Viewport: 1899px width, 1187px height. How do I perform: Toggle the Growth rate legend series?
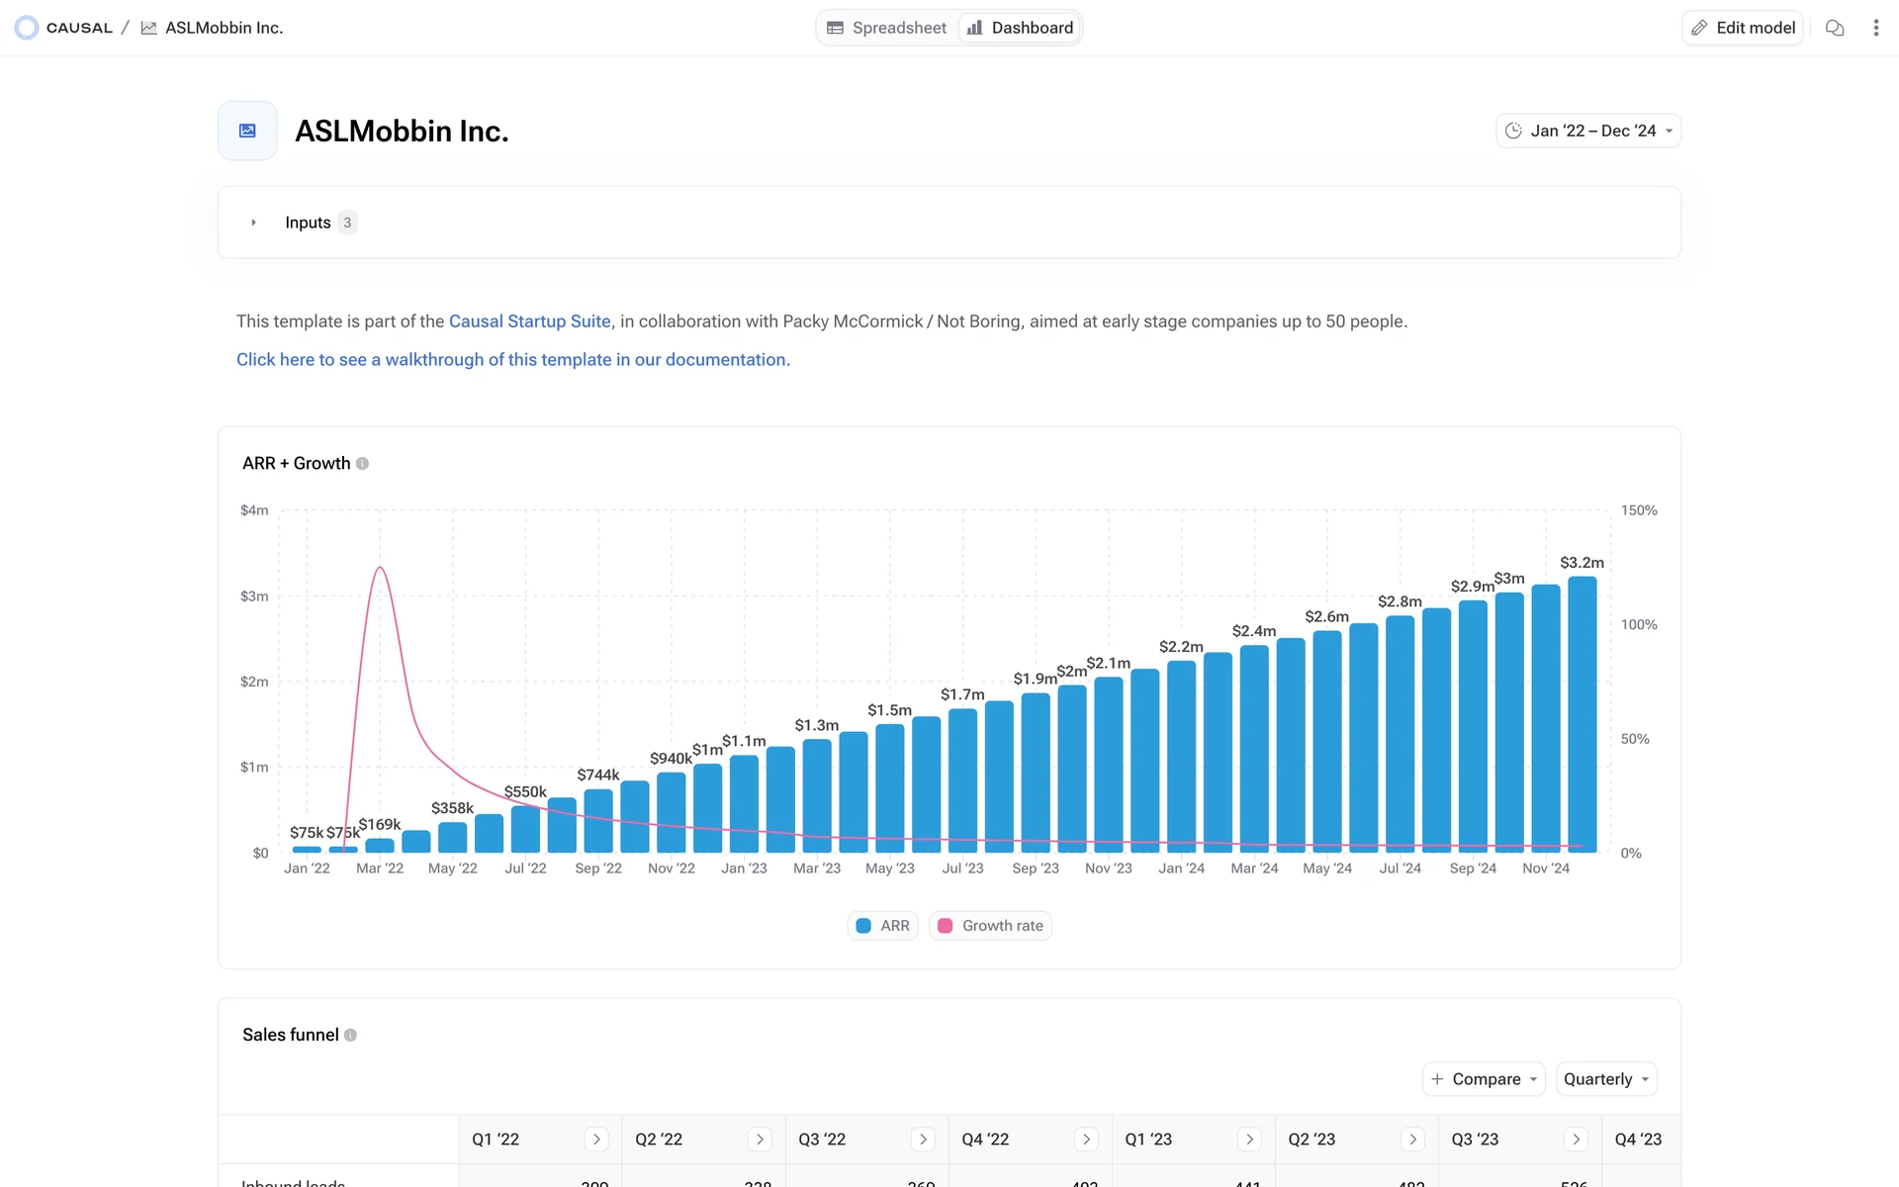(990, 926)
